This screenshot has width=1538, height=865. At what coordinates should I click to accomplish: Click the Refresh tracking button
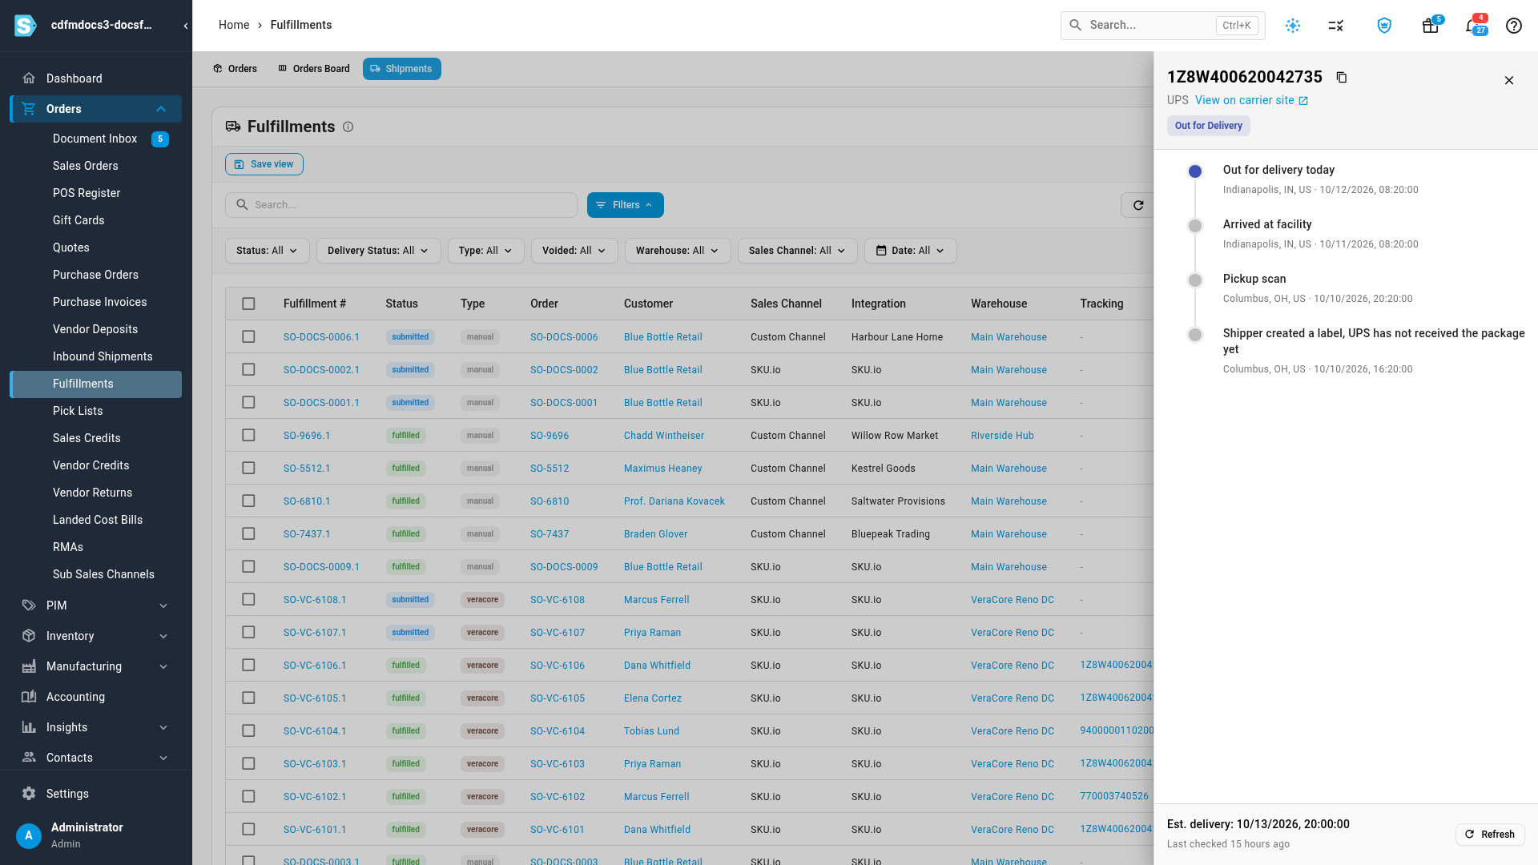pyautogui.click(x=1490, y=834)
